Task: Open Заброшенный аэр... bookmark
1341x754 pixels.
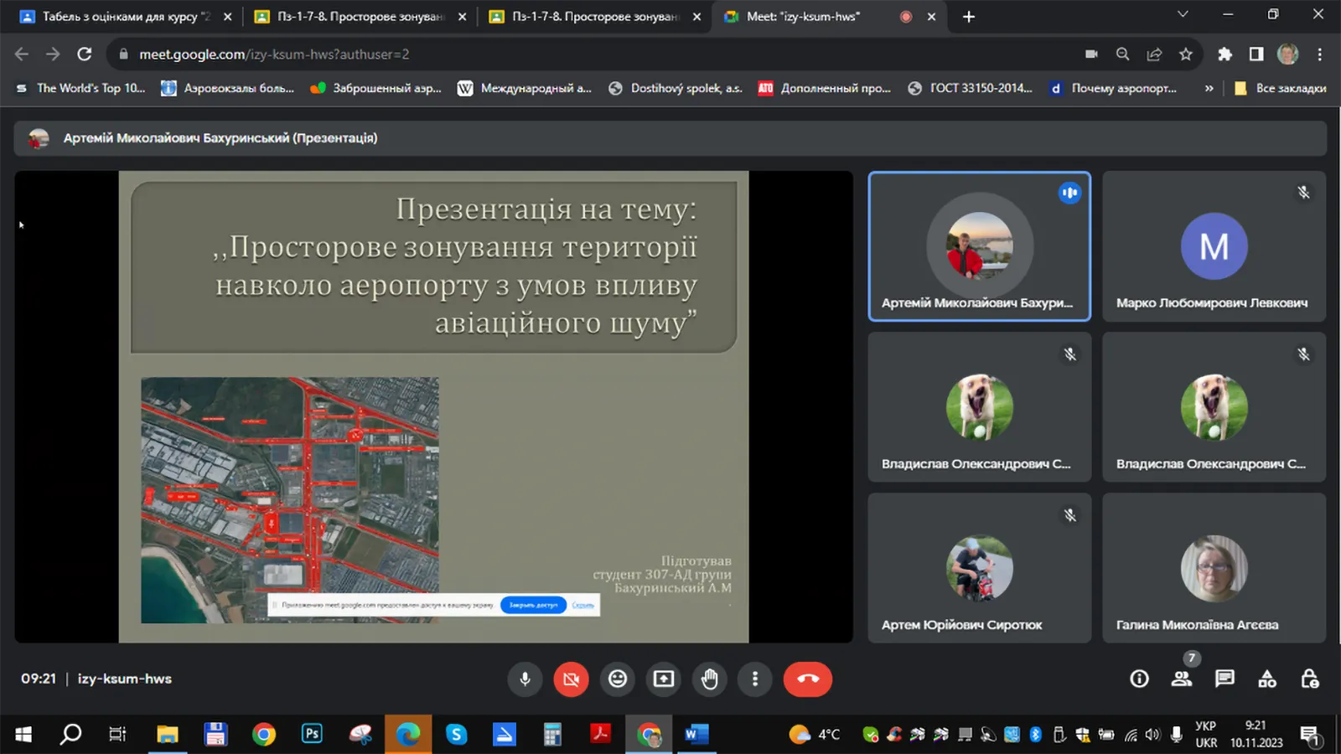Action: pos(376,88)
